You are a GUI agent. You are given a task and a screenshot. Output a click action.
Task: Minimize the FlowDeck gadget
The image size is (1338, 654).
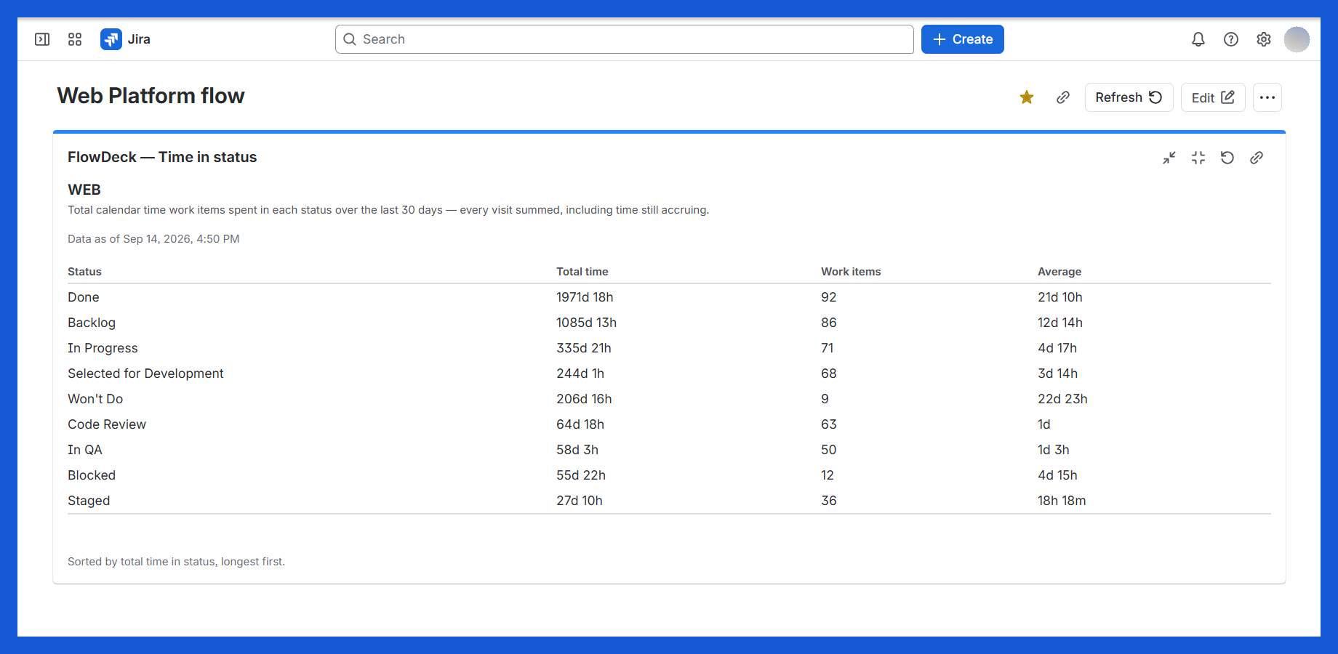tap(1169, 158)
